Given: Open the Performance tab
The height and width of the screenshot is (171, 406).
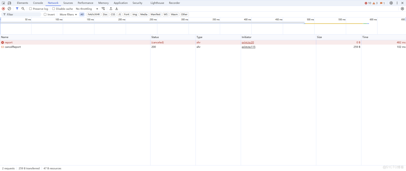Looking at the screenshot, I should click(x=85, y=3).
